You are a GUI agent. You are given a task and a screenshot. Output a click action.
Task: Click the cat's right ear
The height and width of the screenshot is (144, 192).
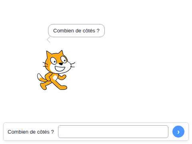61,53
